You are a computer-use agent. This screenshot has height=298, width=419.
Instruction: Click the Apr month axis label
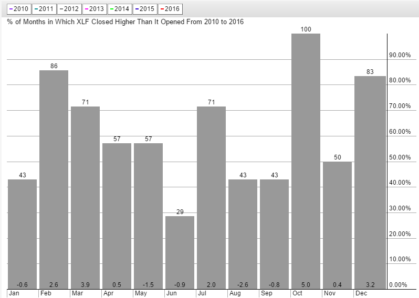109,293
